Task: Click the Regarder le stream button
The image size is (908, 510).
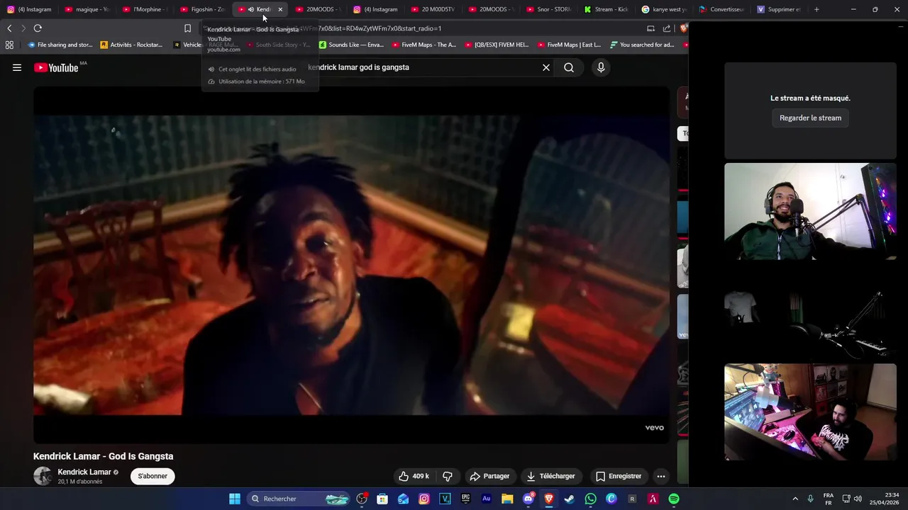Action: [810, 118]
